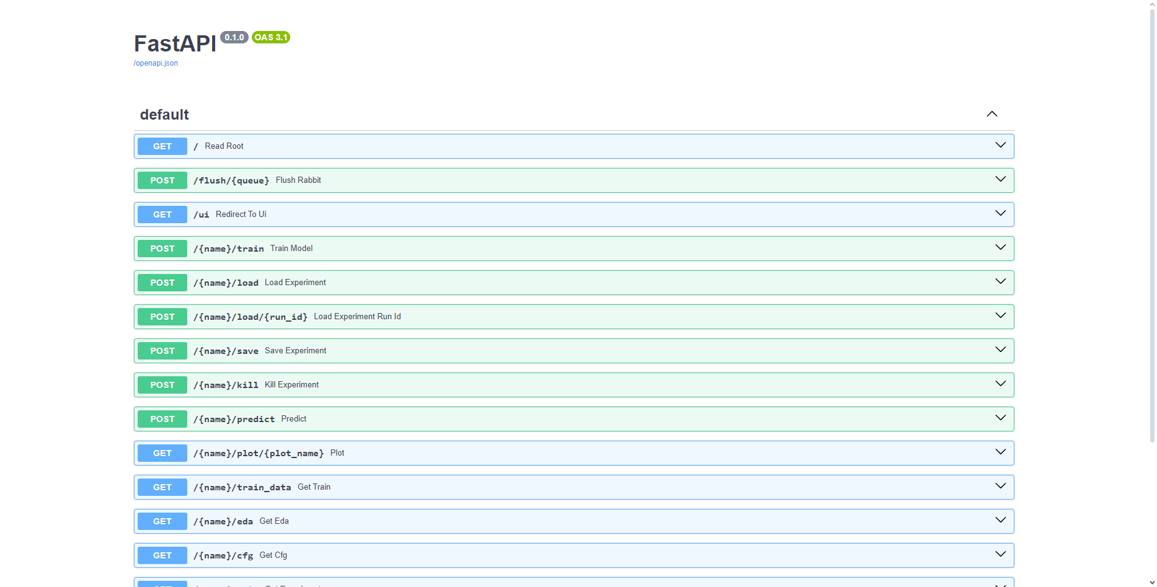Click the /{name}/kill path text
Screen dimensions: 1157x587
226,385
